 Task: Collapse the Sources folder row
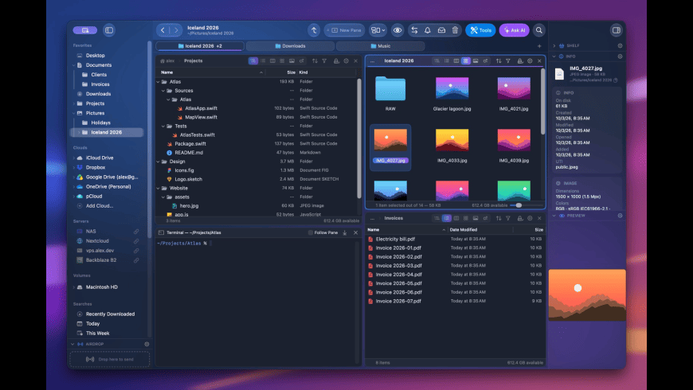coord(163,91)
